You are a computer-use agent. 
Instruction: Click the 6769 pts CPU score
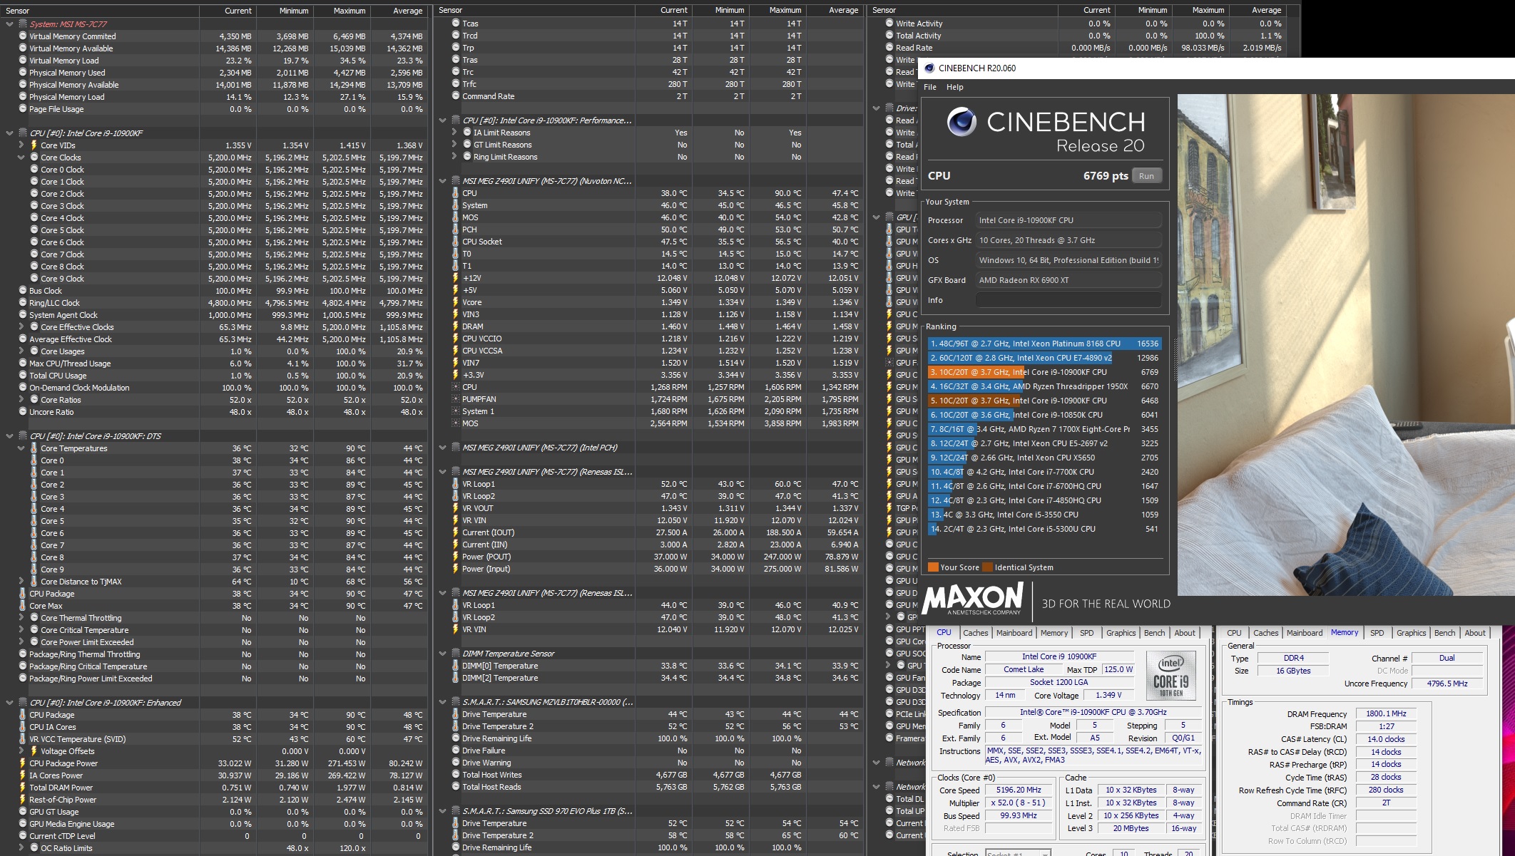1106,176
